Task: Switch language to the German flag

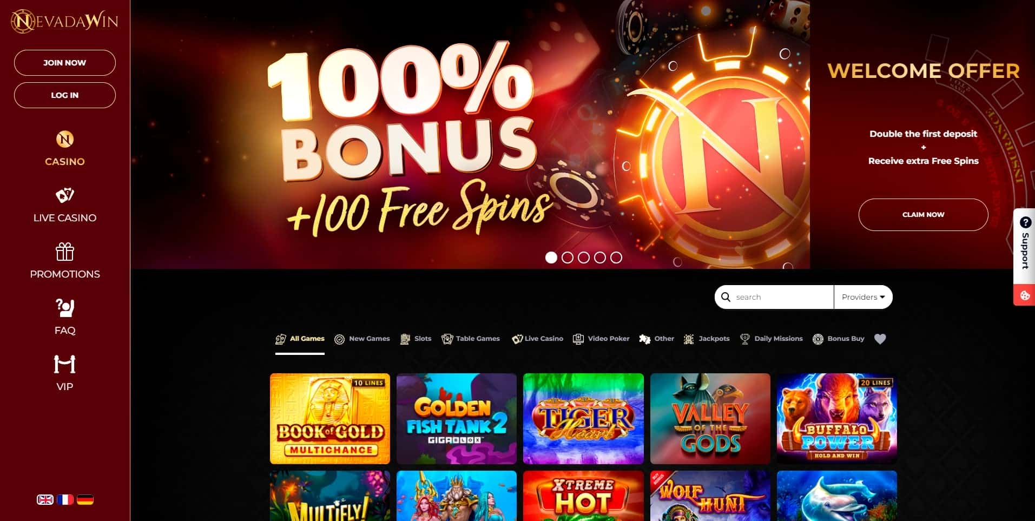Action: [x=85, y=500]
